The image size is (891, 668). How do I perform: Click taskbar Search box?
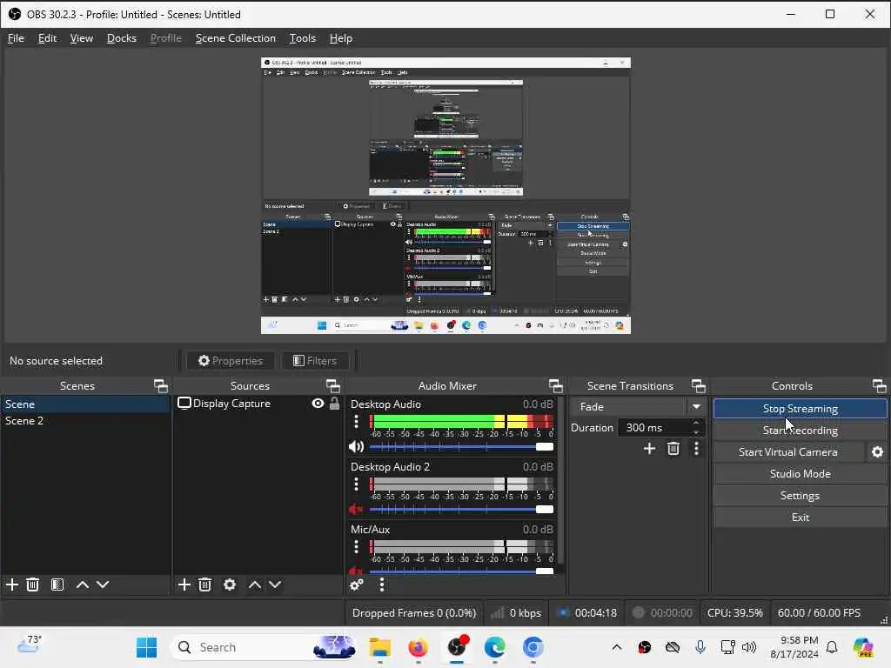[263, 647]
